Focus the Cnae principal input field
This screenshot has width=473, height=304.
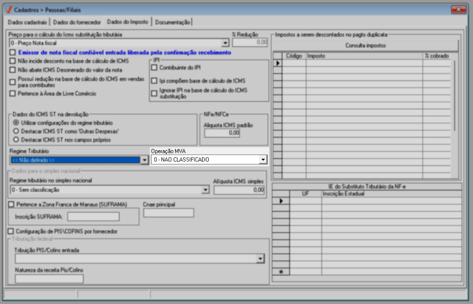[x=168, y=213]
